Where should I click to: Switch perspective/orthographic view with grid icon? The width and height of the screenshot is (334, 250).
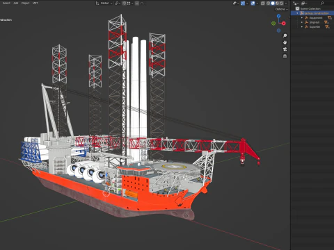coord(285,56)
